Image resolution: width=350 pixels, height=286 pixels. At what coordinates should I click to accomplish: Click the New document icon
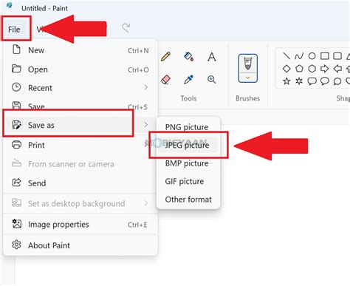[x=16, y=50]
